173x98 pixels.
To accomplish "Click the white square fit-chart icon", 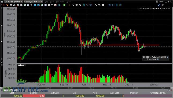I will point(103,5).
